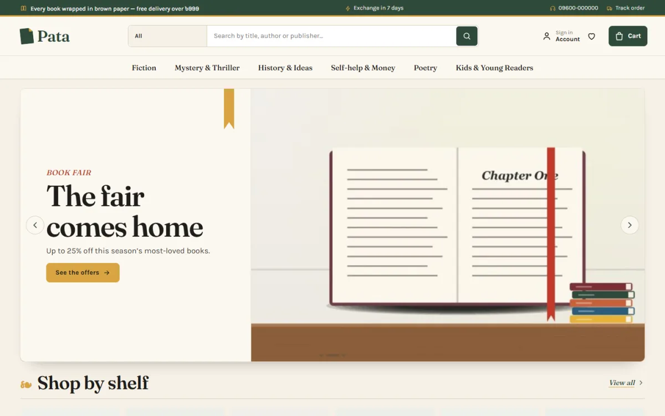665x416 pixels.
Task: Click the BOOK FAIR label
Action: (69, 173)
